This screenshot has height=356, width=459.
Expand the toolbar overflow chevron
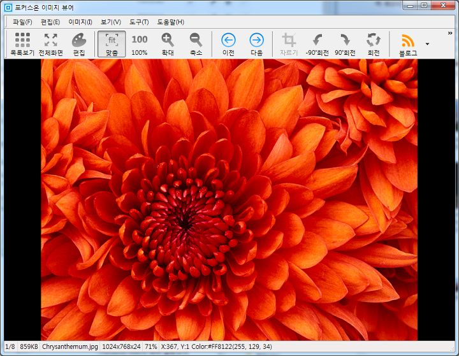450,33
